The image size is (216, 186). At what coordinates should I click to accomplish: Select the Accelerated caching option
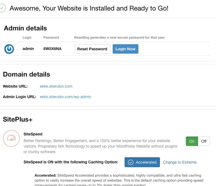click(x=142, y=162)
